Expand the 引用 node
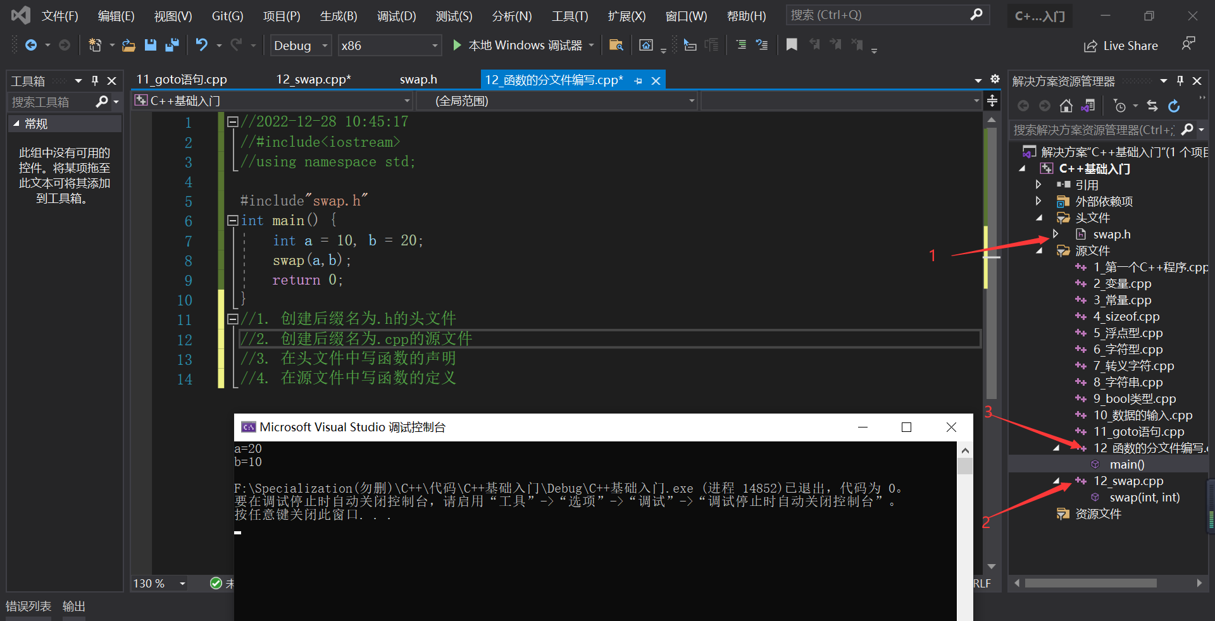 1038,185
